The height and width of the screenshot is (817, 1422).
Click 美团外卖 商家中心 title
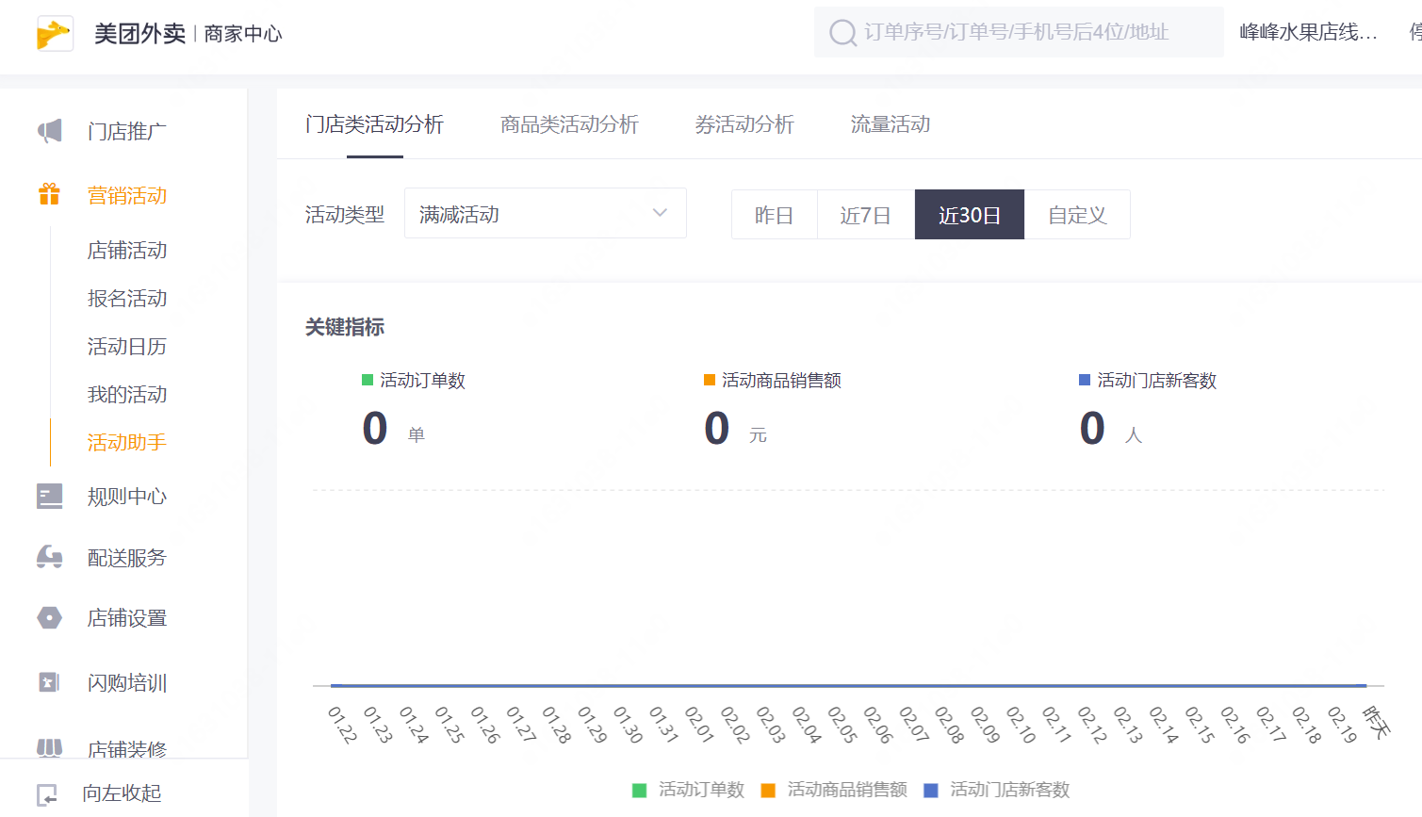(188, 34)
